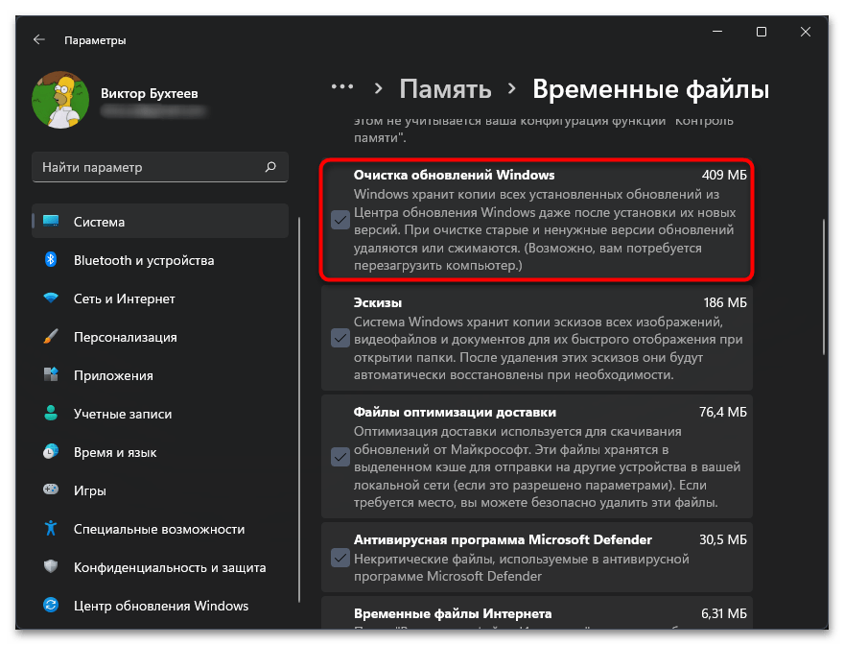Screen dimensions: 844x645
Task: Minimize the Параметры window
Action: pos(717,32)
